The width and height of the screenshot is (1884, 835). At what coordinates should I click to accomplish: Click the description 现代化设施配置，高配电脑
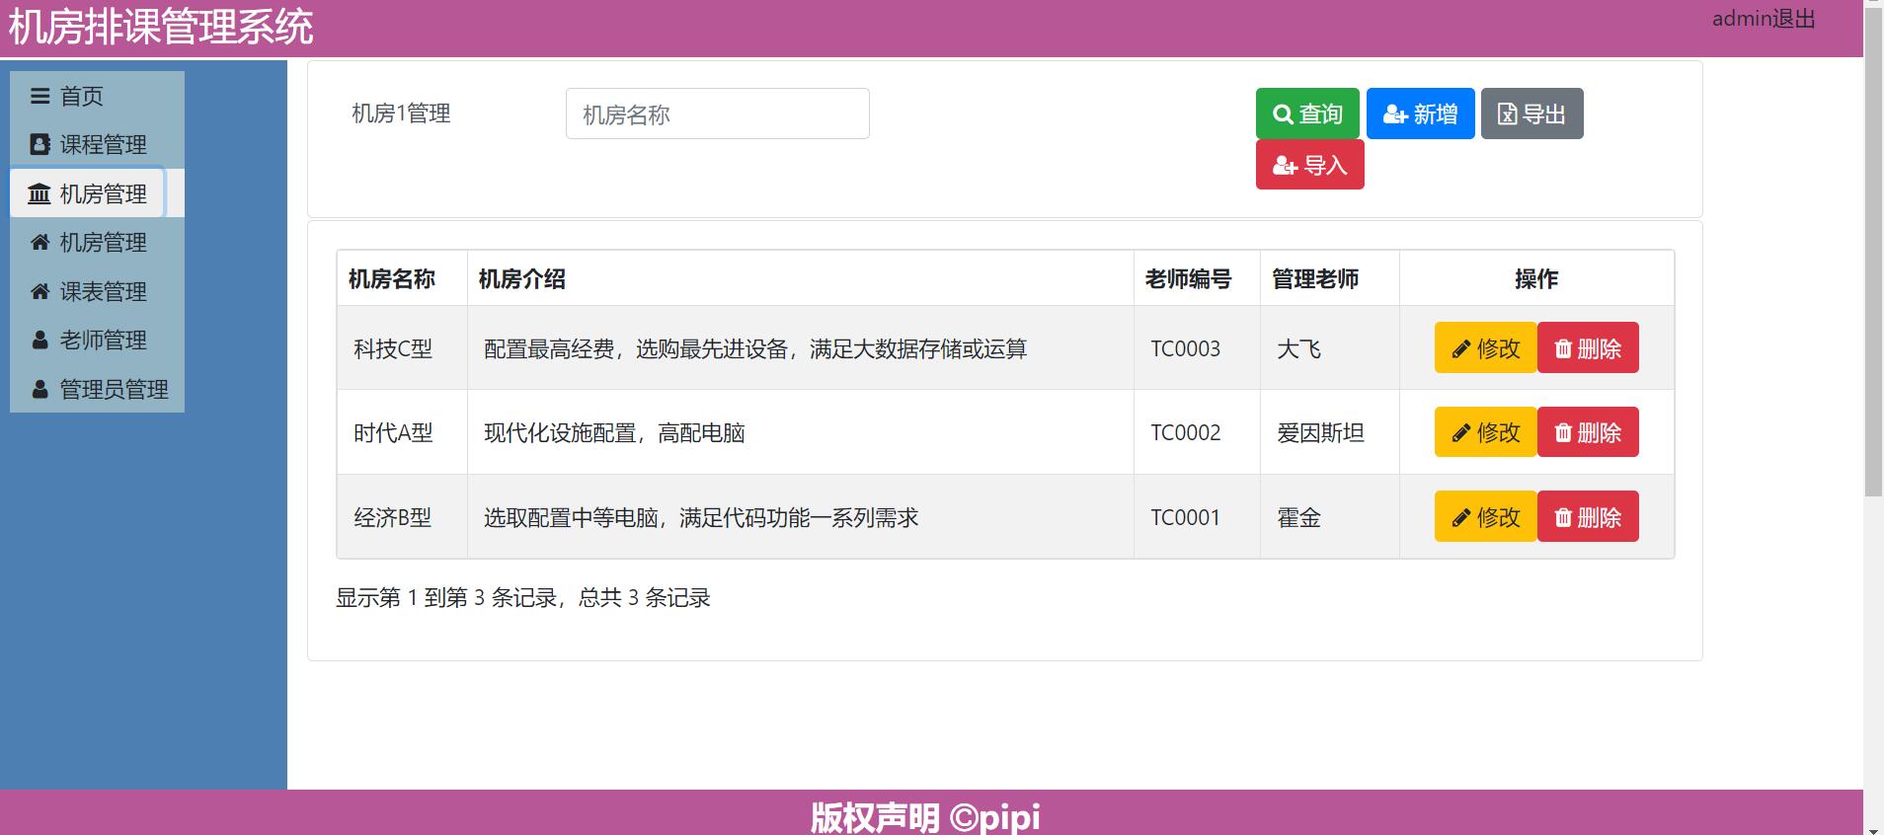614,432
